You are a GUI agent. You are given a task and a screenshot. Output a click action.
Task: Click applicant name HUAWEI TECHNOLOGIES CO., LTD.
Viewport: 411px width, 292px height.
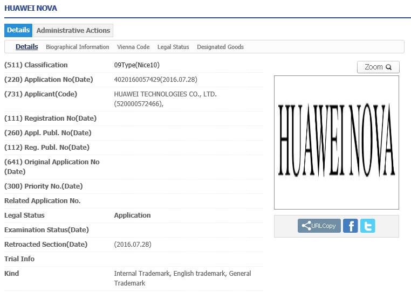[166, 94]
